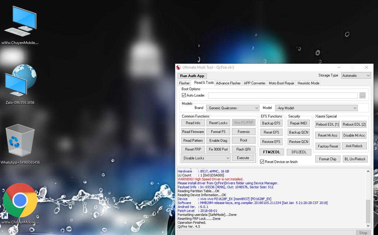Viewport: 378px width, 235px height.
Task: Click the 'Formatting userdata [SafeMode]...Done' log line
Action: coord(207,215)
